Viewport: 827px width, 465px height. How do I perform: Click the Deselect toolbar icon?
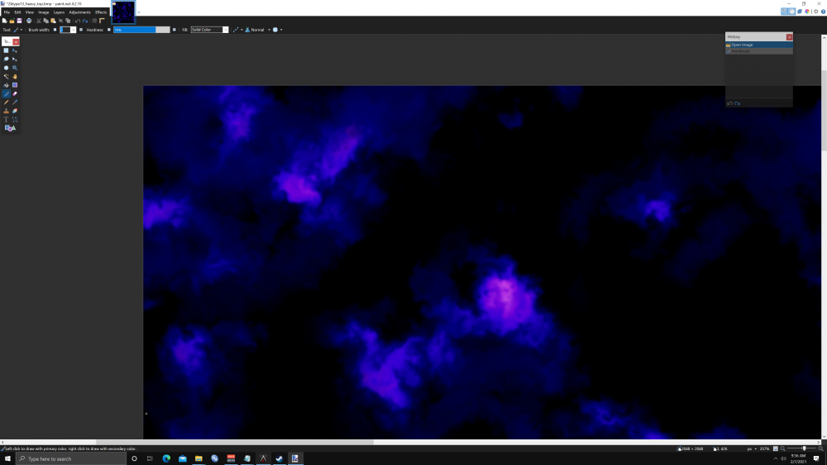click(x=68, y=21)
